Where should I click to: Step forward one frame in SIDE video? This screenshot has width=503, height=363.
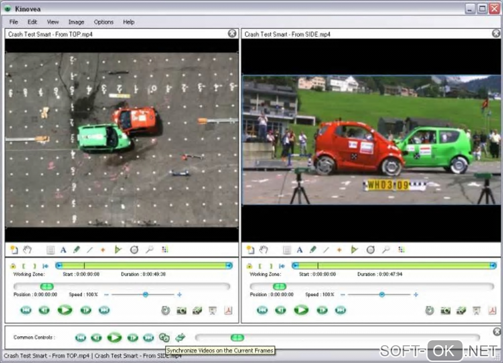322,310
